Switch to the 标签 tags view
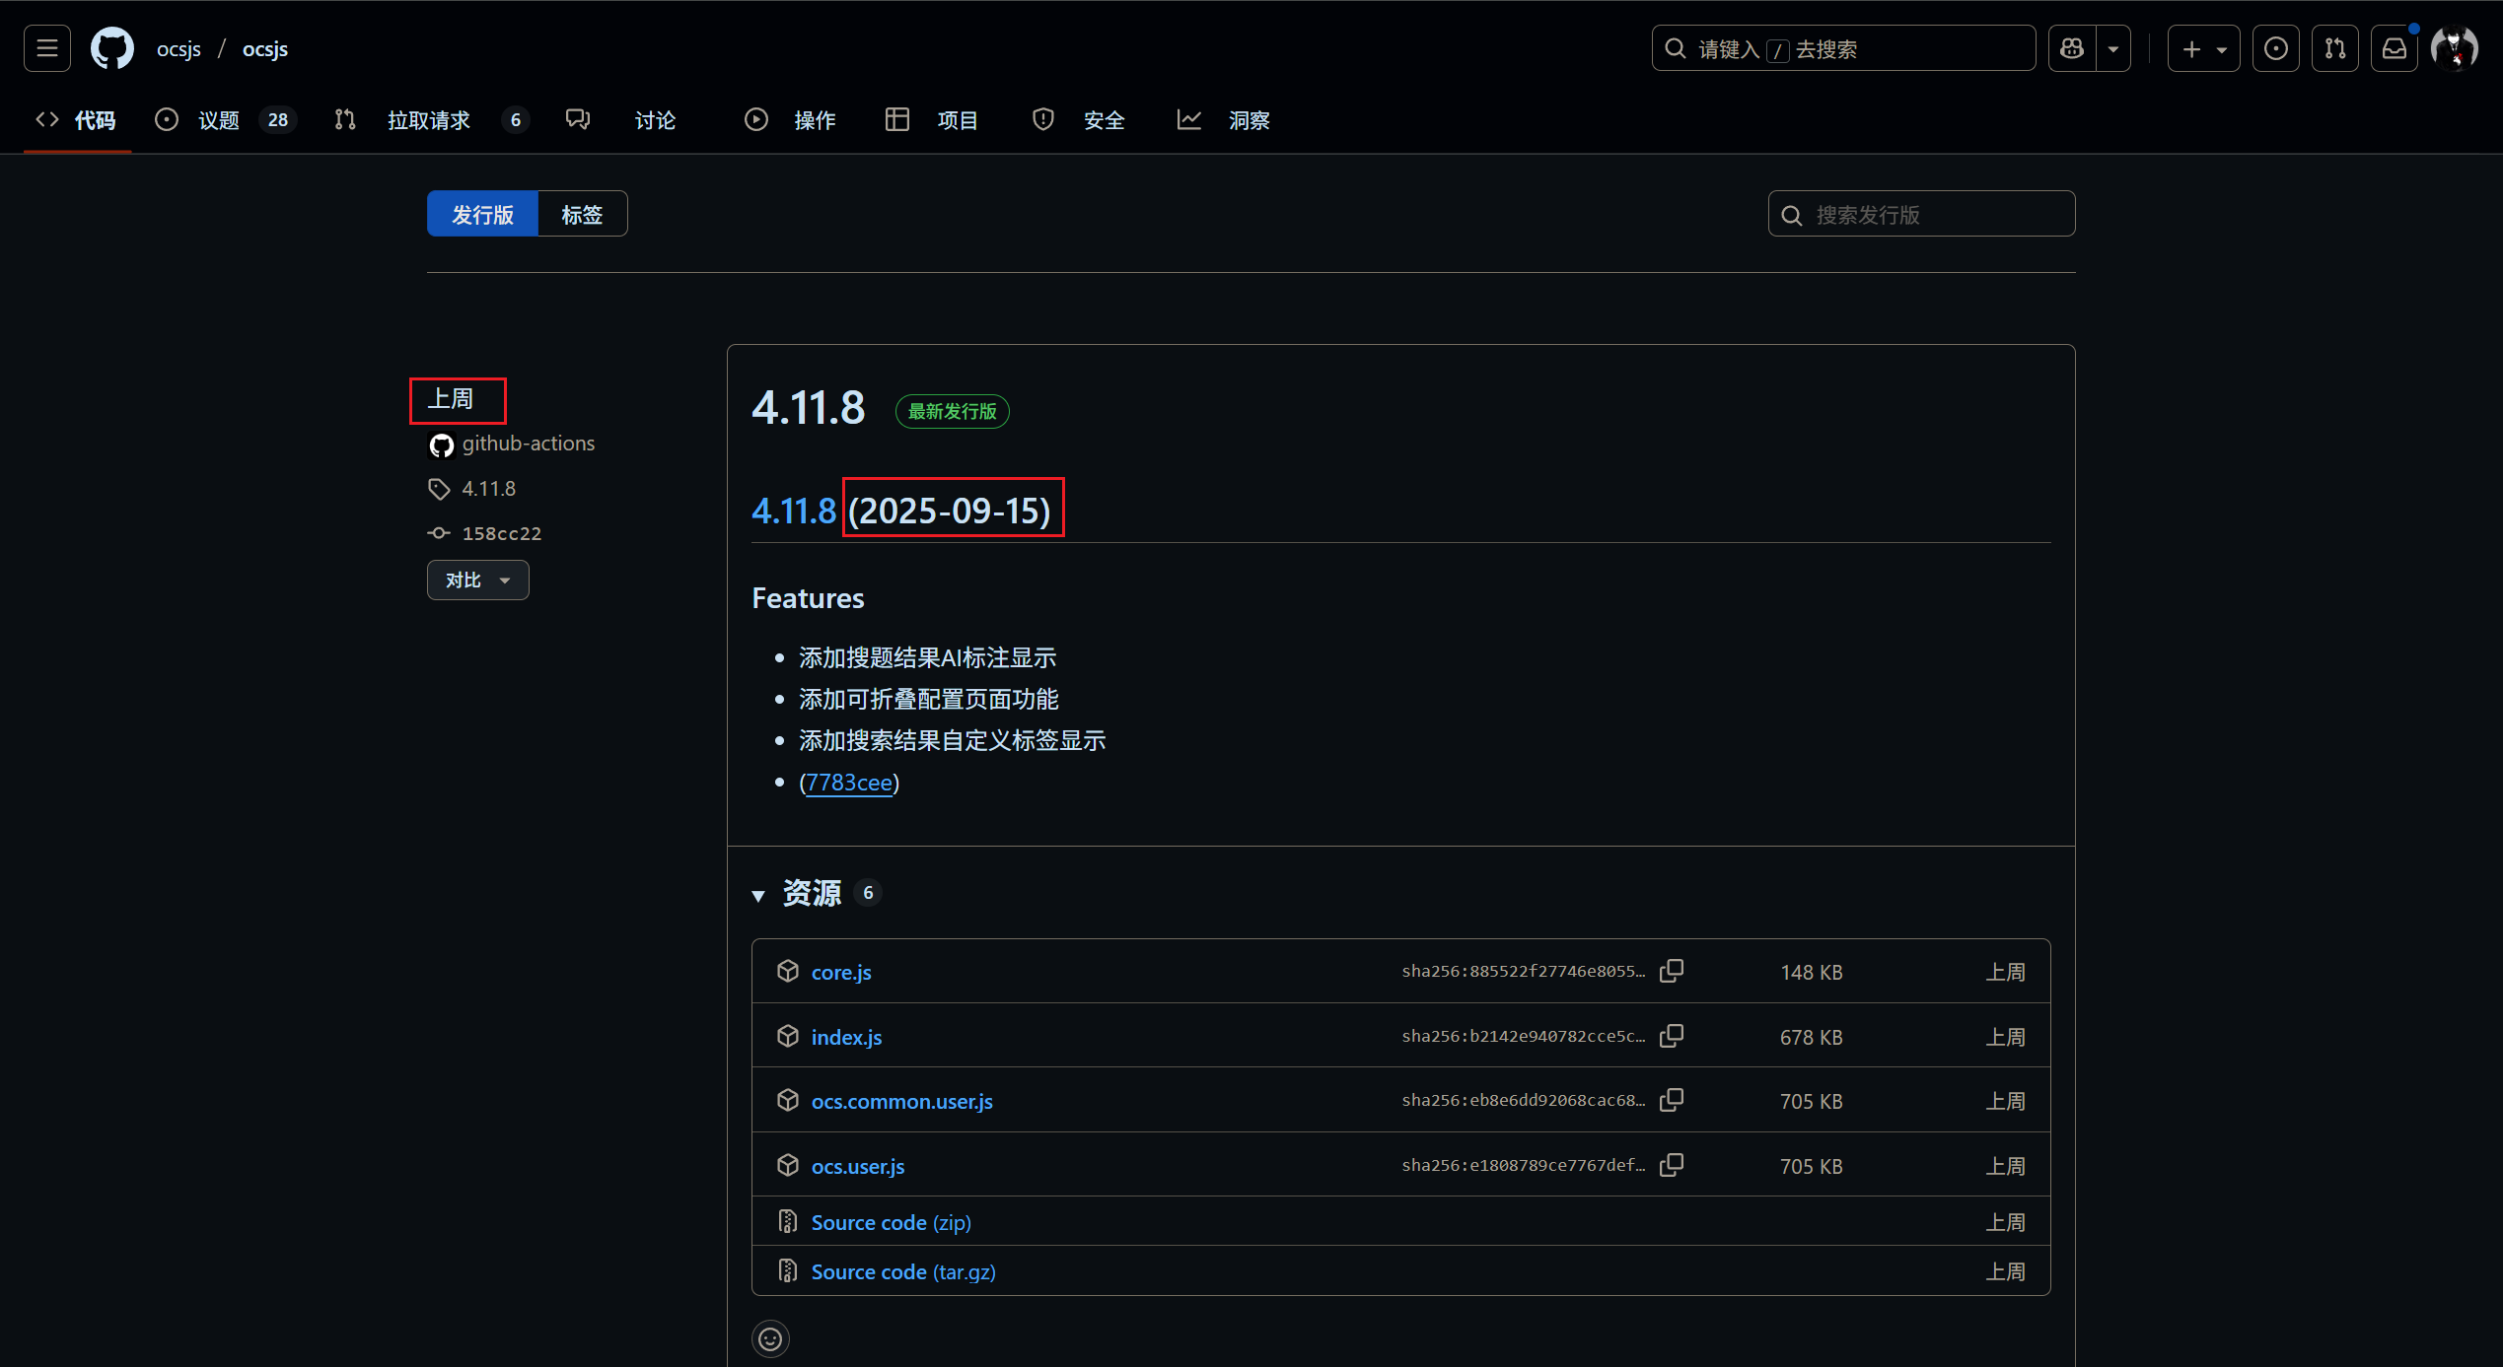The image size is (2503, 1367). 582,214
